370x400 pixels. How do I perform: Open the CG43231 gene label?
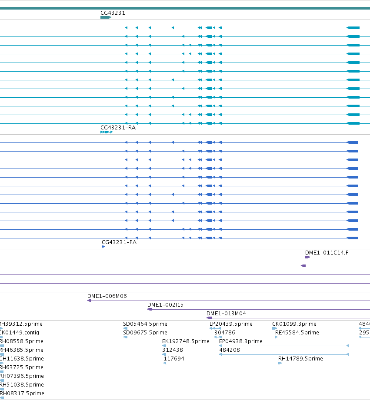click(x=113, y=13)
